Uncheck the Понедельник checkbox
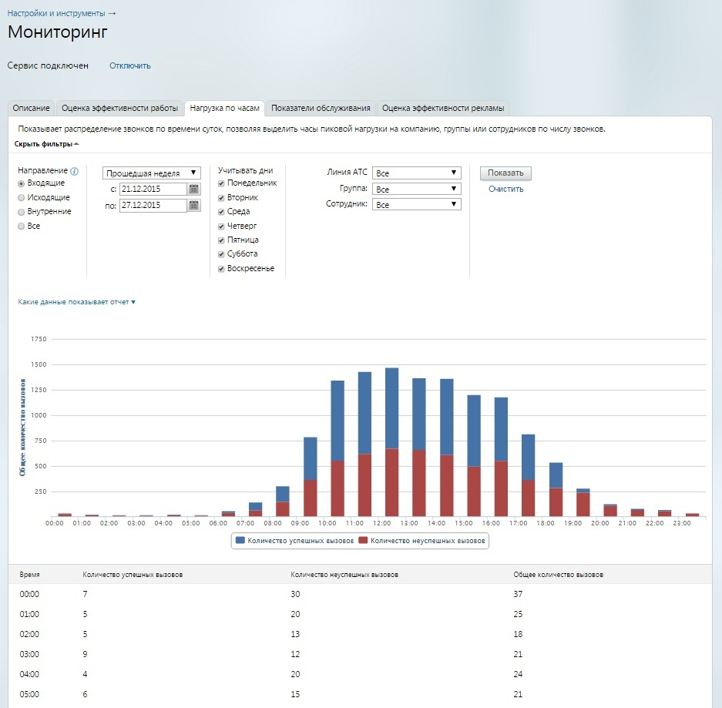The image size is (722, 708). pos(222,183)
